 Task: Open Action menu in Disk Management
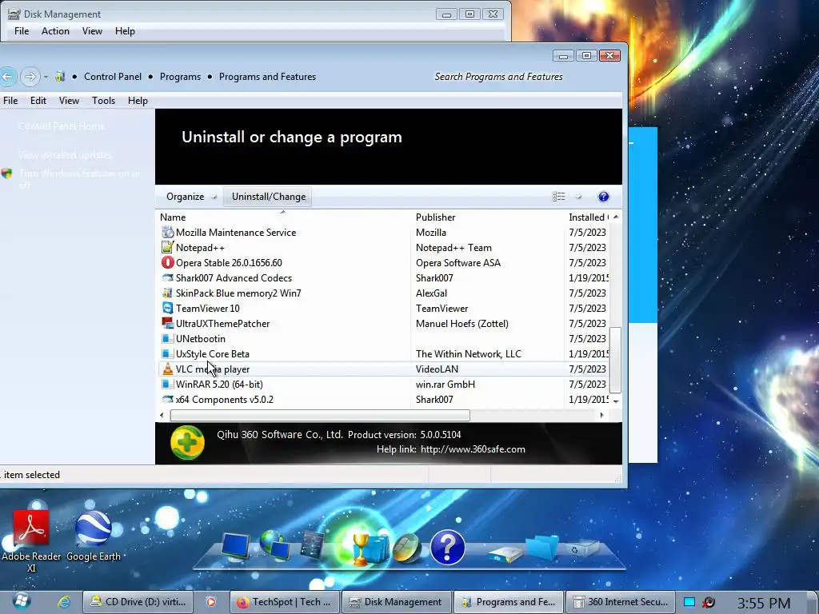click(x=55, y=31)
